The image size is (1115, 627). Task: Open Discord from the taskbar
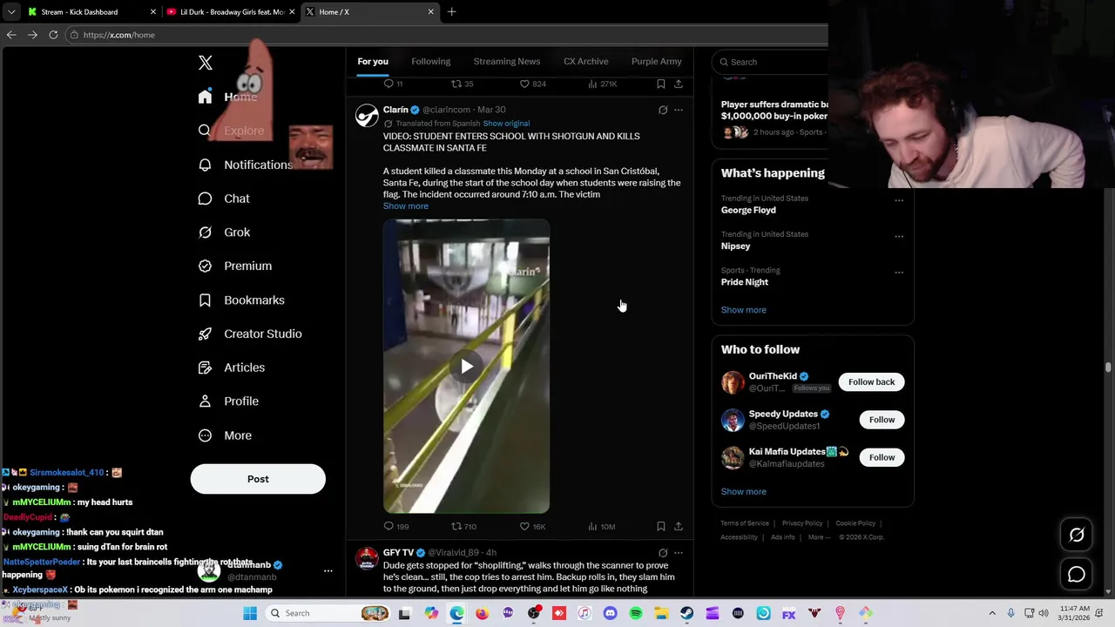tap(610, 613)
